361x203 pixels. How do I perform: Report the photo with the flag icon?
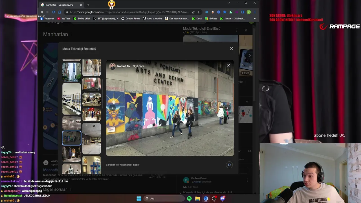[229, 165]
